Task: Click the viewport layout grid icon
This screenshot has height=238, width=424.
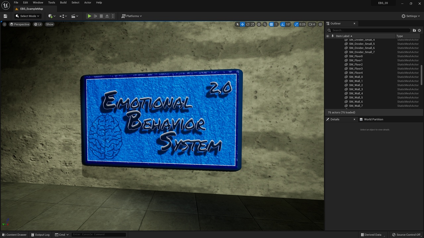Action: point(320,24)
